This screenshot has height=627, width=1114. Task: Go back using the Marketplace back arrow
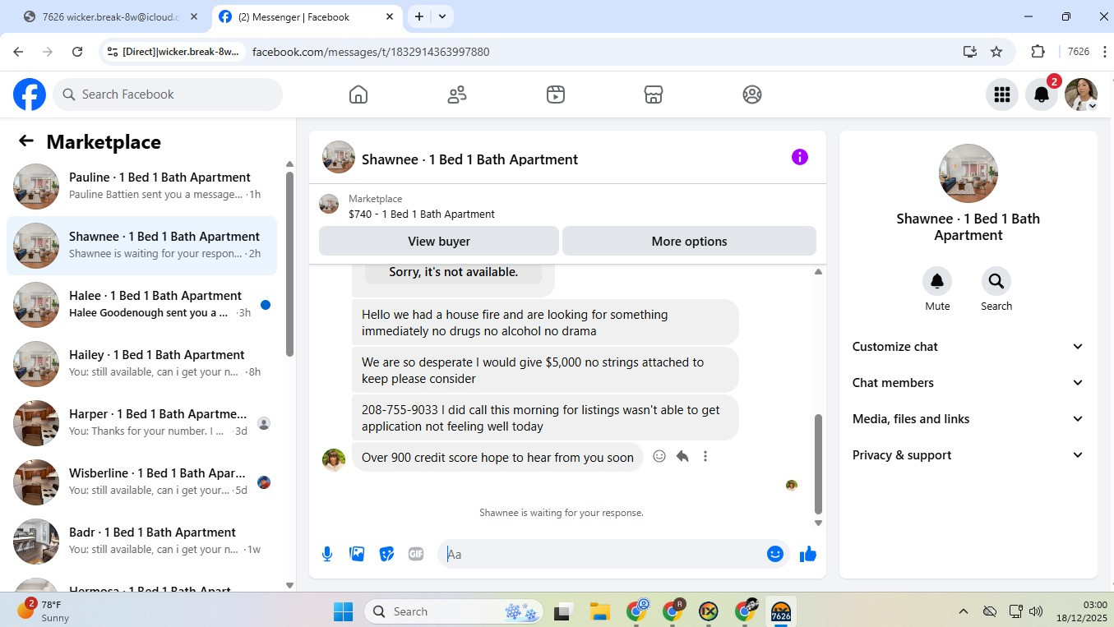pyautogui.click(x=26, y=141)
